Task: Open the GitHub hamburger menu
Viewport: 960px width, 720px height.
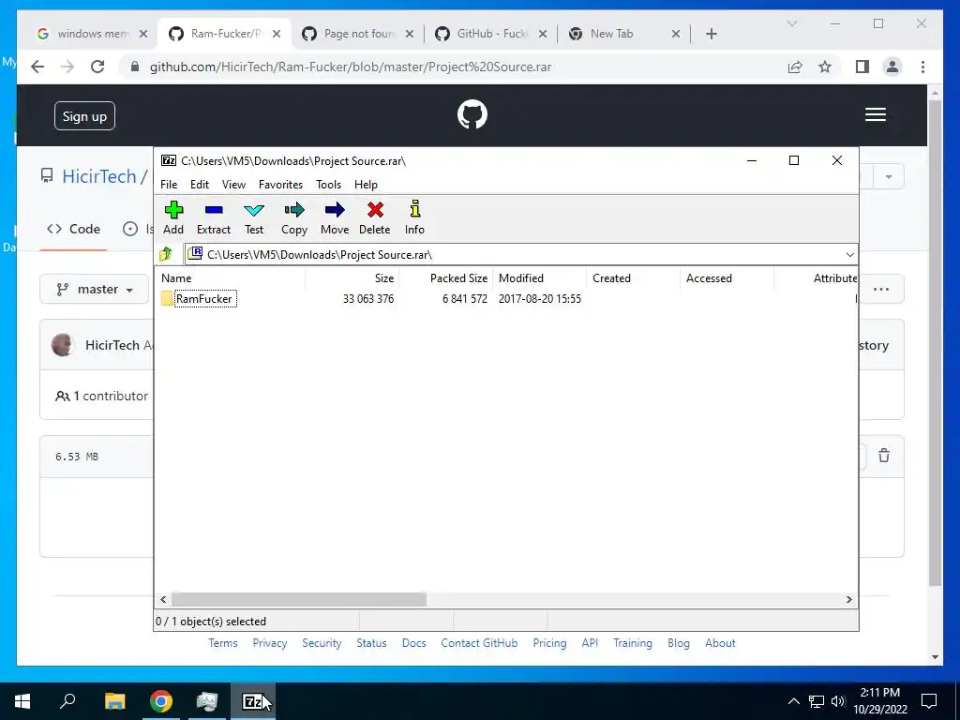Action: (x=876, y=114)
